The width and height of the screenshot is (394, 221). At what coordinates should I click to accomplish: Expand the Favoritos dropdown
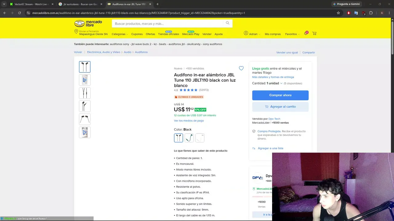pyautogui.click(x=292, y=34)
